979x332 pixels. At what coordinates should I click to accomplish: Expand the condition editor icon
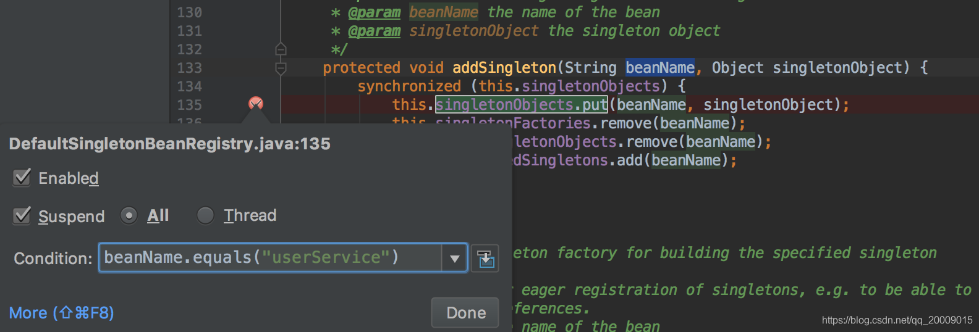pos(485,259)
